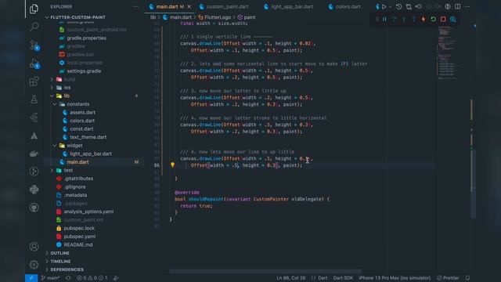
Task: Expand the TIMELINE section
Action: click(x=60, y=261)
